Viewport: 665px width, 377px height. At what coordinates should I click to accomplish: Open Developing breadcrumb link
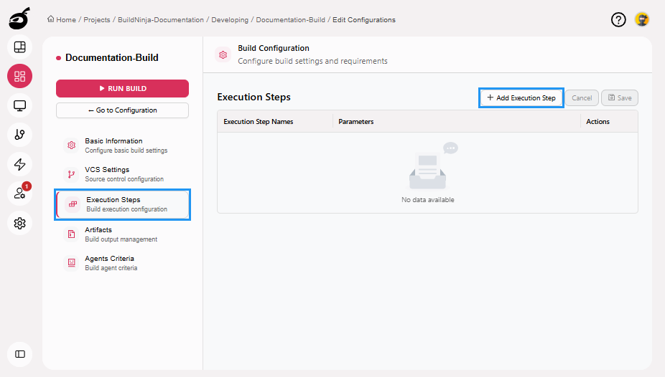230,20
